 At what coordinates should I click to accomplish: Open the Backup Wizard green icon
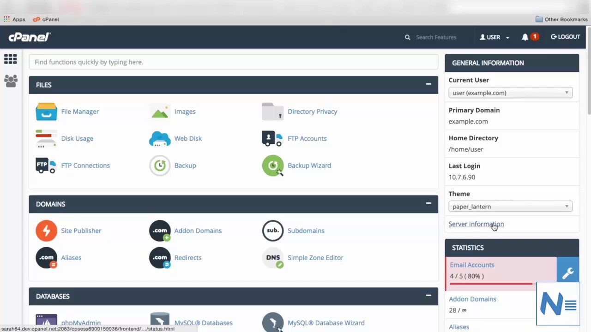click(x=273, y=166)
